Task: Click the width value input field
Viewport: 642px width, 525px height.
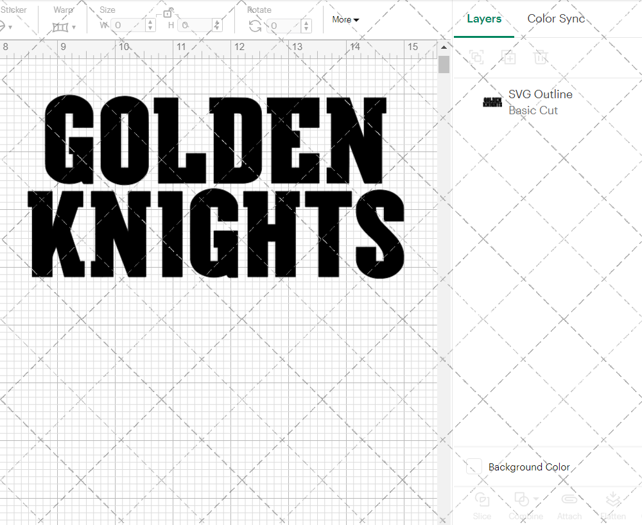Action: point(128,26)
